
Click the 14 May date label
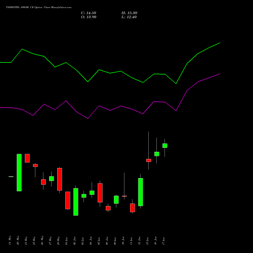[x=10, y=240]
